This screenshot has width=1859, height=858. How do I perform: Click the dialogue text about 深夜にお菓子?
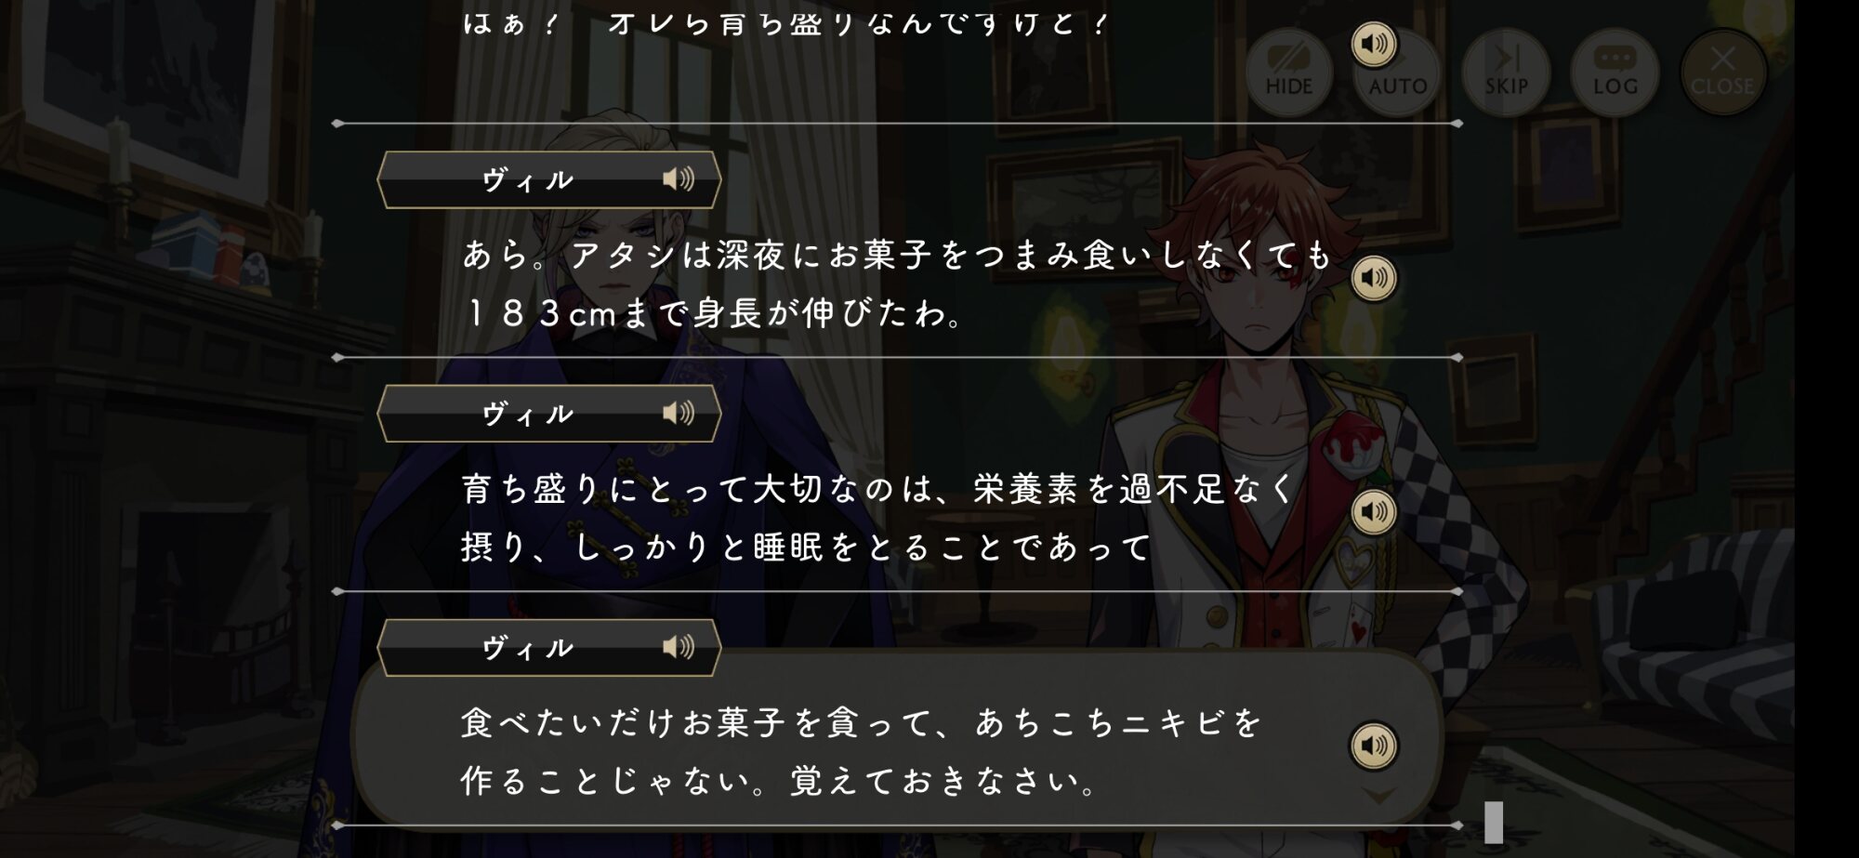897,284
